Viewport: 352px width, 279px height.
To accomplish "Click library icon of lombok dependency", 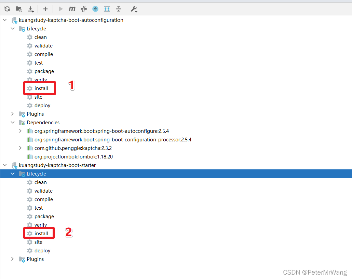I will point(30,156).
